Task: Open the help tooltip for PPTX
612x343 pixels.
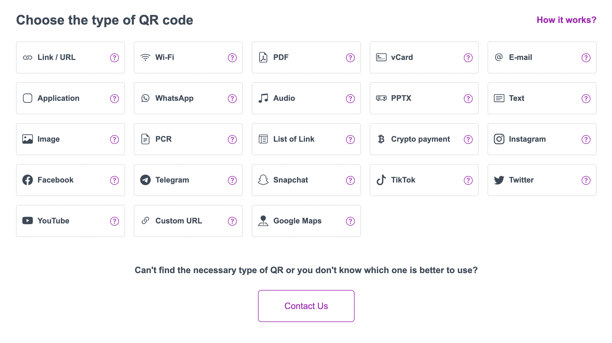Action: click(x=468, y=98)
